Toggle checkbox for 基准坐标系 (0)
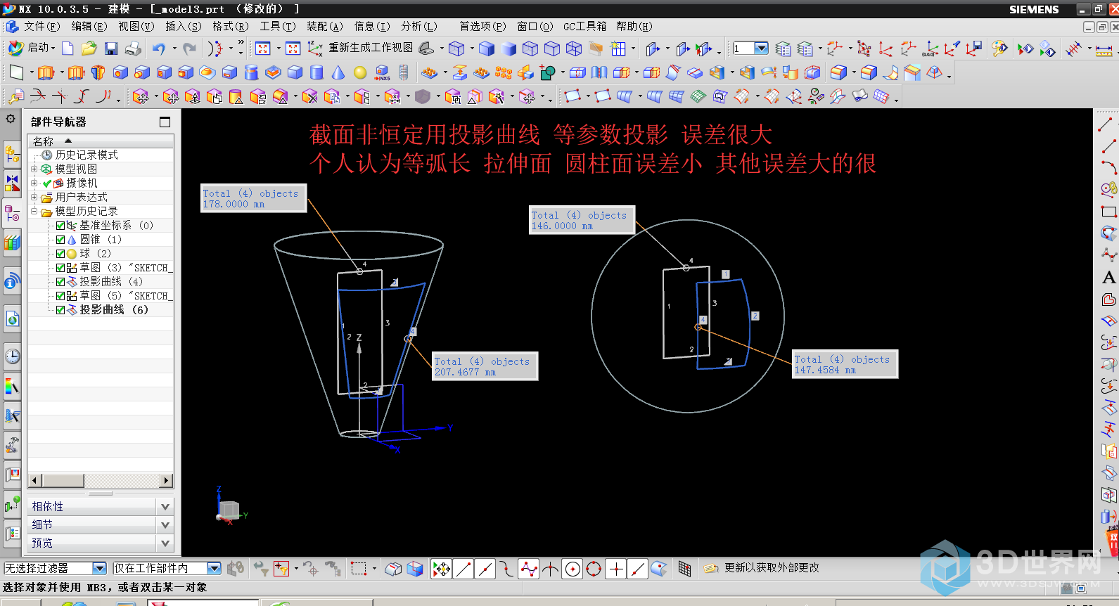This screenshot has width=1119, height=606. 60,226
